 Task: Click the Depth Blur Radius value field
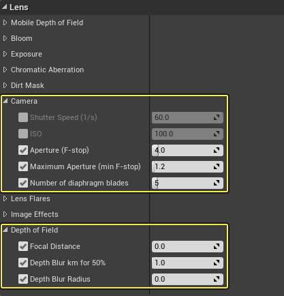pos(187,279)
